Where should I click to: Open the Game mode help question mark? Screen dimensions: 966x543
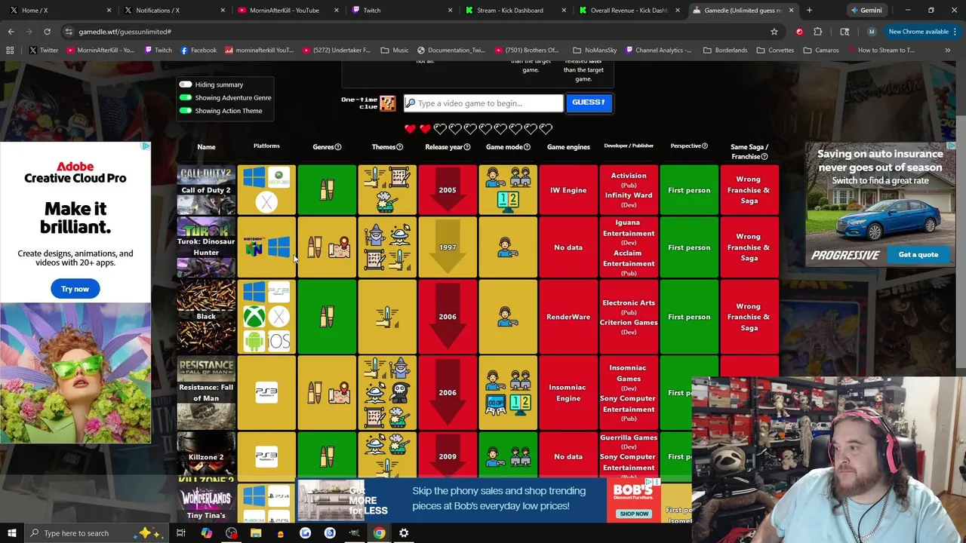[527, 147]
